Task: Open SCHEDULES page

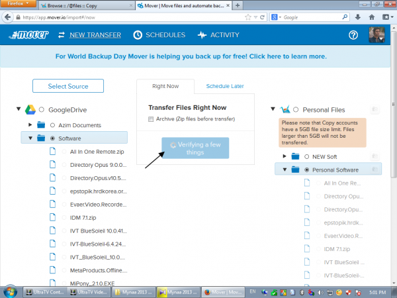Action: [165, 35]
